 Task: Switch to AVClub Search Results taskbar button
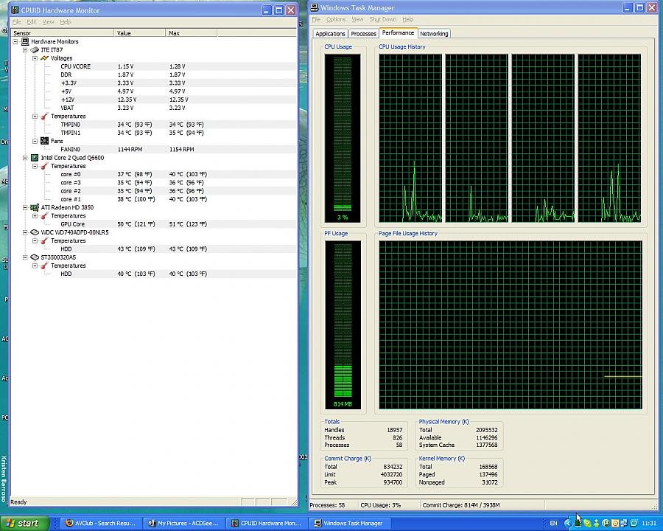click(x=100, y=524)
